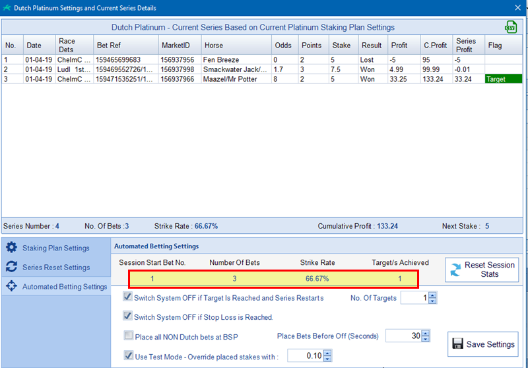Increase Place Bets Before Off seconds
Image resolution: width=528 pixels, height=368 pixels.
[x=426, y=333]
